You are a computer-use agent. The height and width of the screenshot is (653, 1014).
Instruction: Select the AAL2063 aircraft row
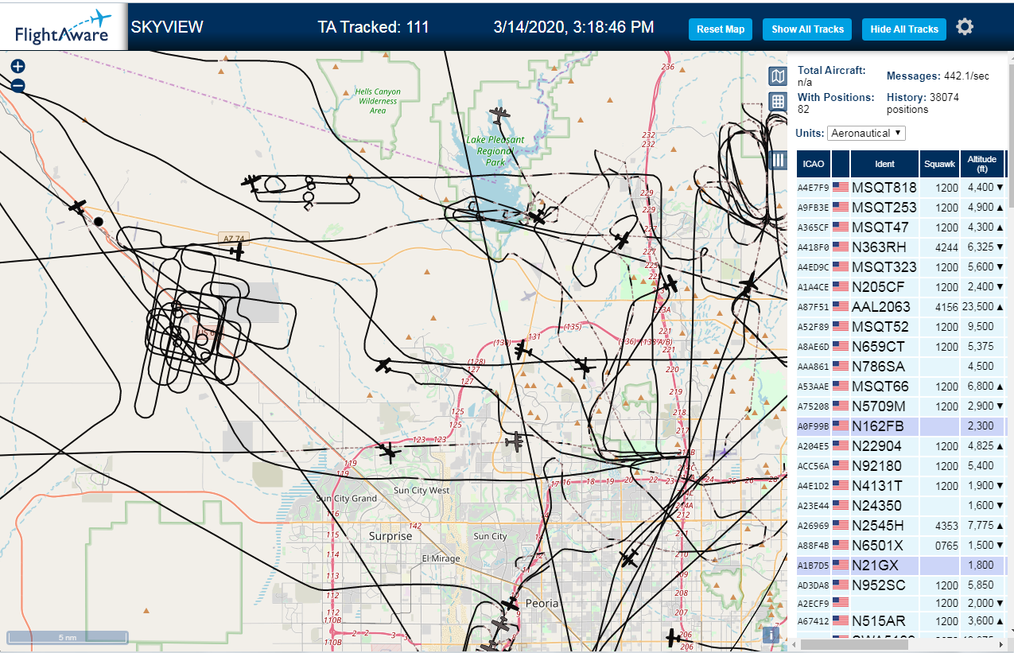point(901,307)
